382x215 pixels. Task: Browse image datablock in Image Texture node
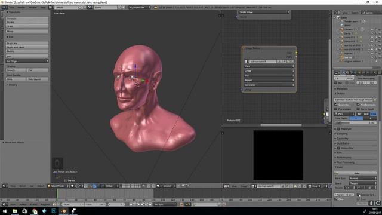(x=246, y=62)
